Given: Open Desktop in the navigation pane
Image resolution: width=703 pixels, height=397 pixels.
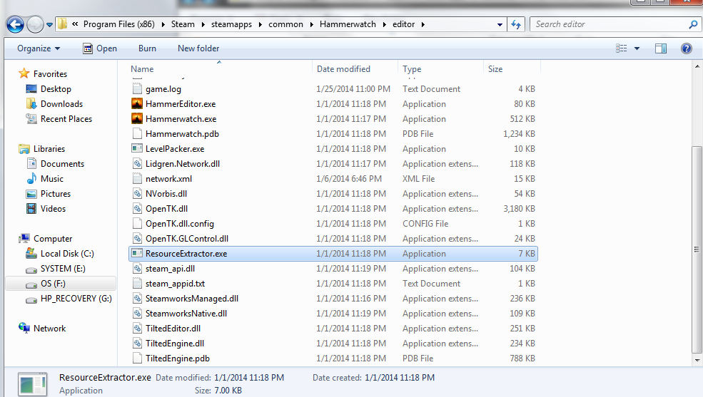Looking at the screenshot, I should pyautogui.click(x=56, y=89).
